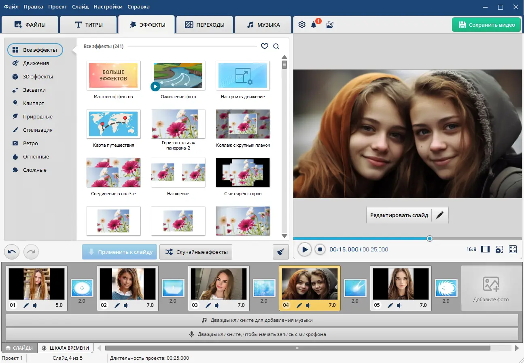Click the preview playback progress slider handle
This screenshot has height=363, width=524.
(x=430, y=238)
